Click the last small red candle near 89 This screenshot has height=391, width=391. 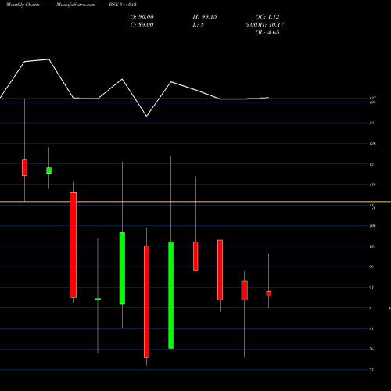(x=269, y=293)
